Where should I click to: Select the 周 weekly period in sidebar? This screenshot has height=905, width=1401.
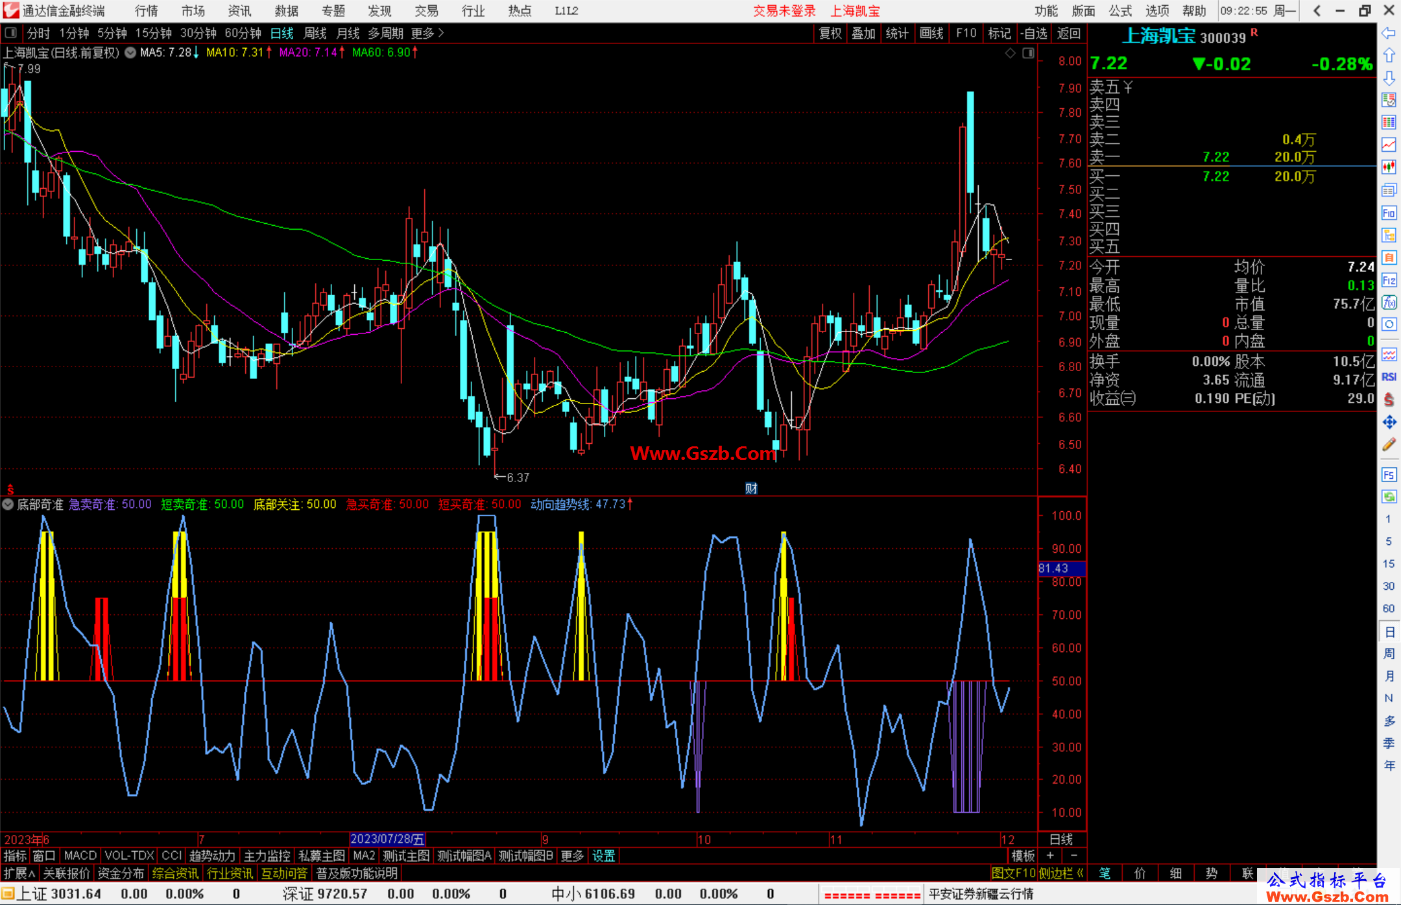click(x=1389, y=654)
